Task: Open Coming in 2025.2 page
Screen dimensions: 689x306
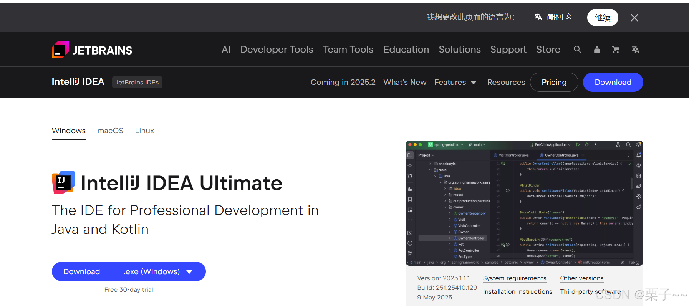Action: pos(343,82)
